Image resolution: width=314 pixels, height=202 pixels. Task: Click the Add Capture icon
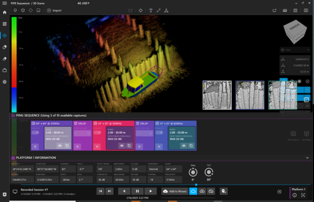(x=292, y=134)
